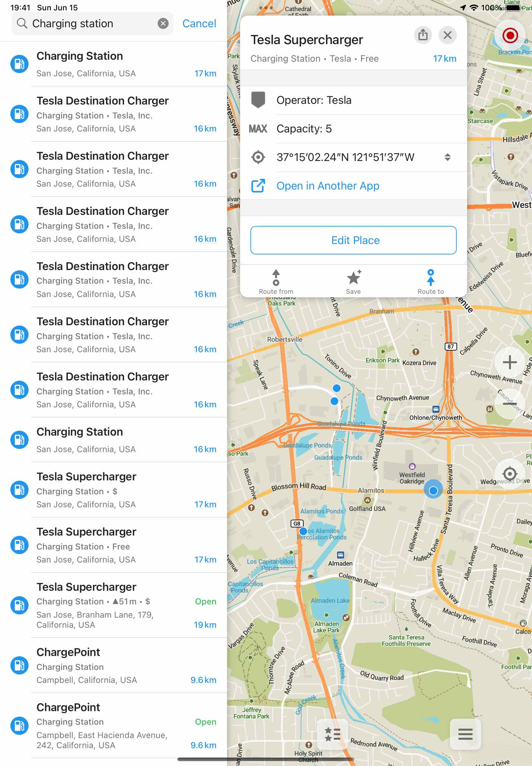The height and width of the screenshot is (766, 532).
Task: Close the Tesla Supercharger details card
Action: (447, 35)
